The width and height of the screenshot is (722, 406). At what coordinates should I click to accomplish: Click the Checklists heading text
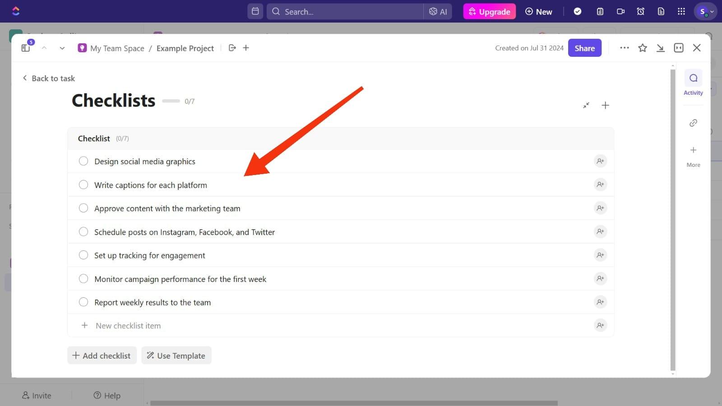[113, 100]
